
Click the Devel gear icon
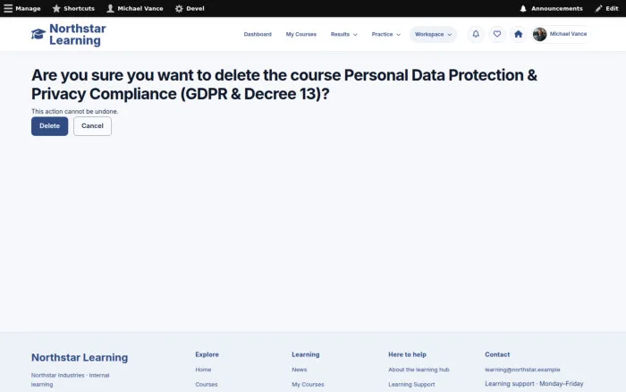coord(179,8)
